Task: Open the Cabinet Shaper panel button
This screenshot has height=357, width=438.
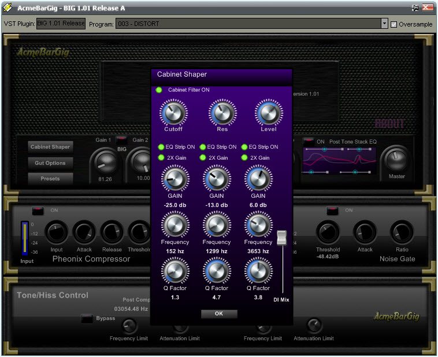Action: tap(50, 147)
